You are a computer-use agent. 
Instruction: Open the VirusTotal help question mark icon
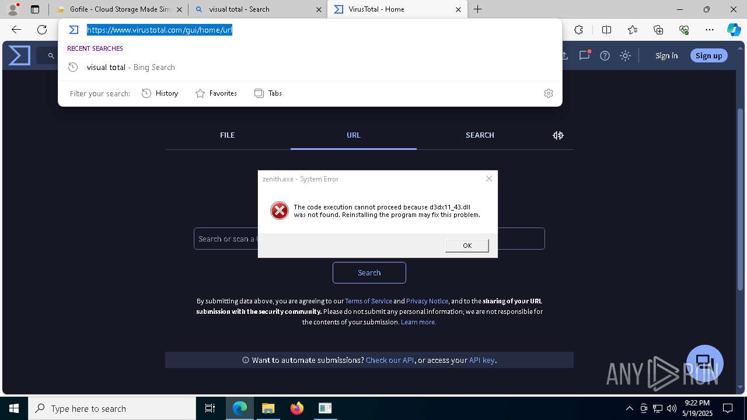[605, 56]
